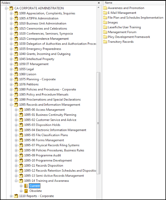
Task: Select 1025 Correspondence Management
Action: click(x=44, y=39)
